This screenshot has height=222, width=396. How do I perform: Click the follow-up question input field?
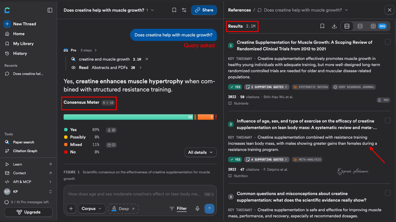click(x=135, y=194)
